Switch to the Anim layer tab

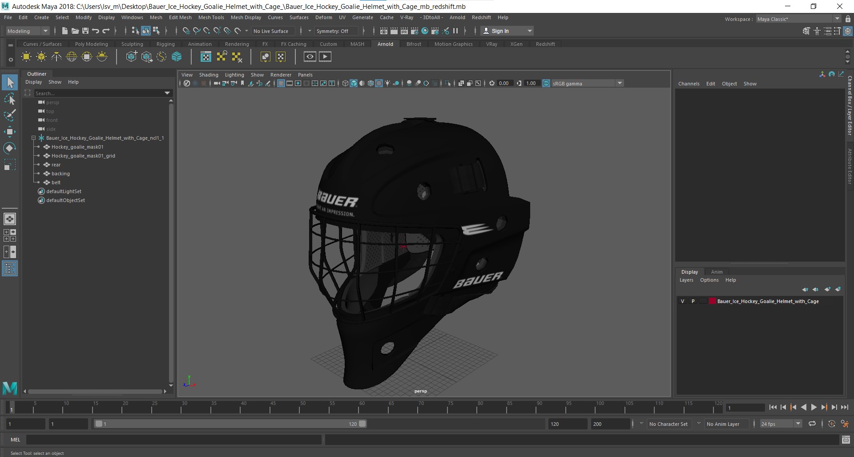point(717,272)
